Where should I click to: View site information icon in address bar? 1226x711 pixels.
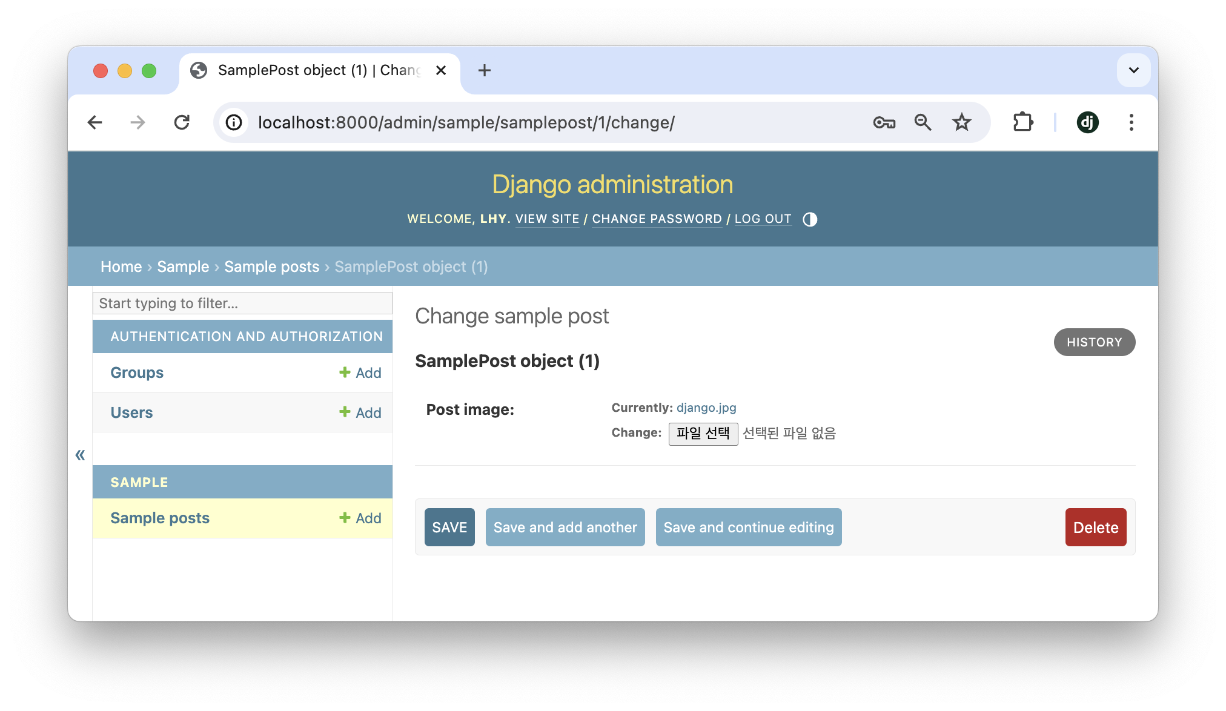[x=234, y=122]
